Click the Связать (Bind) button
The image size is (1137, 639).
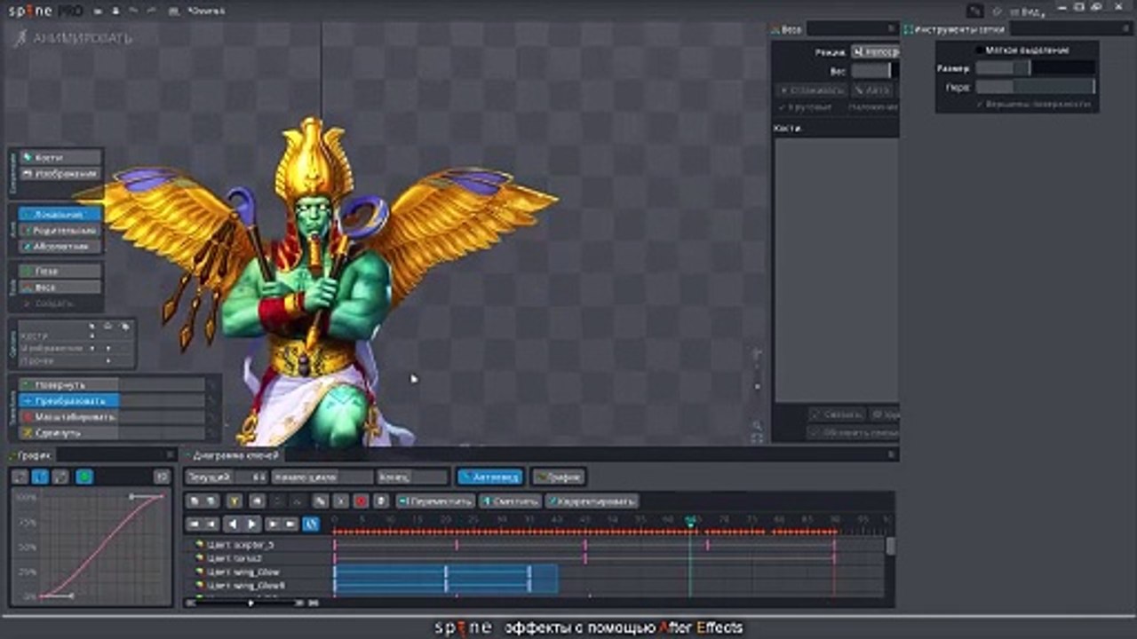837,414
